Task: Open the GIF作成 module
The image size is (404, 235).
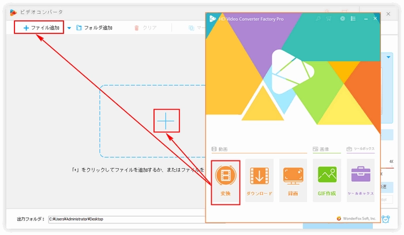Action: coord(327,181)
